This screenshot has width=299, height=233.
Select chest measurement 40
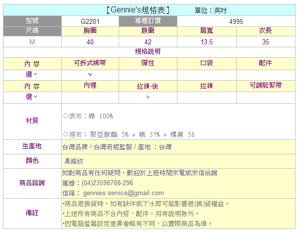click(x=90, y=42)
